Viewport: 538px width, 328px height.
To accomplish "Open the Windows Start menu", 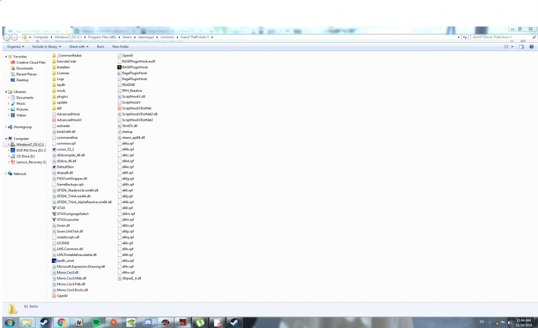I will 10,323.
